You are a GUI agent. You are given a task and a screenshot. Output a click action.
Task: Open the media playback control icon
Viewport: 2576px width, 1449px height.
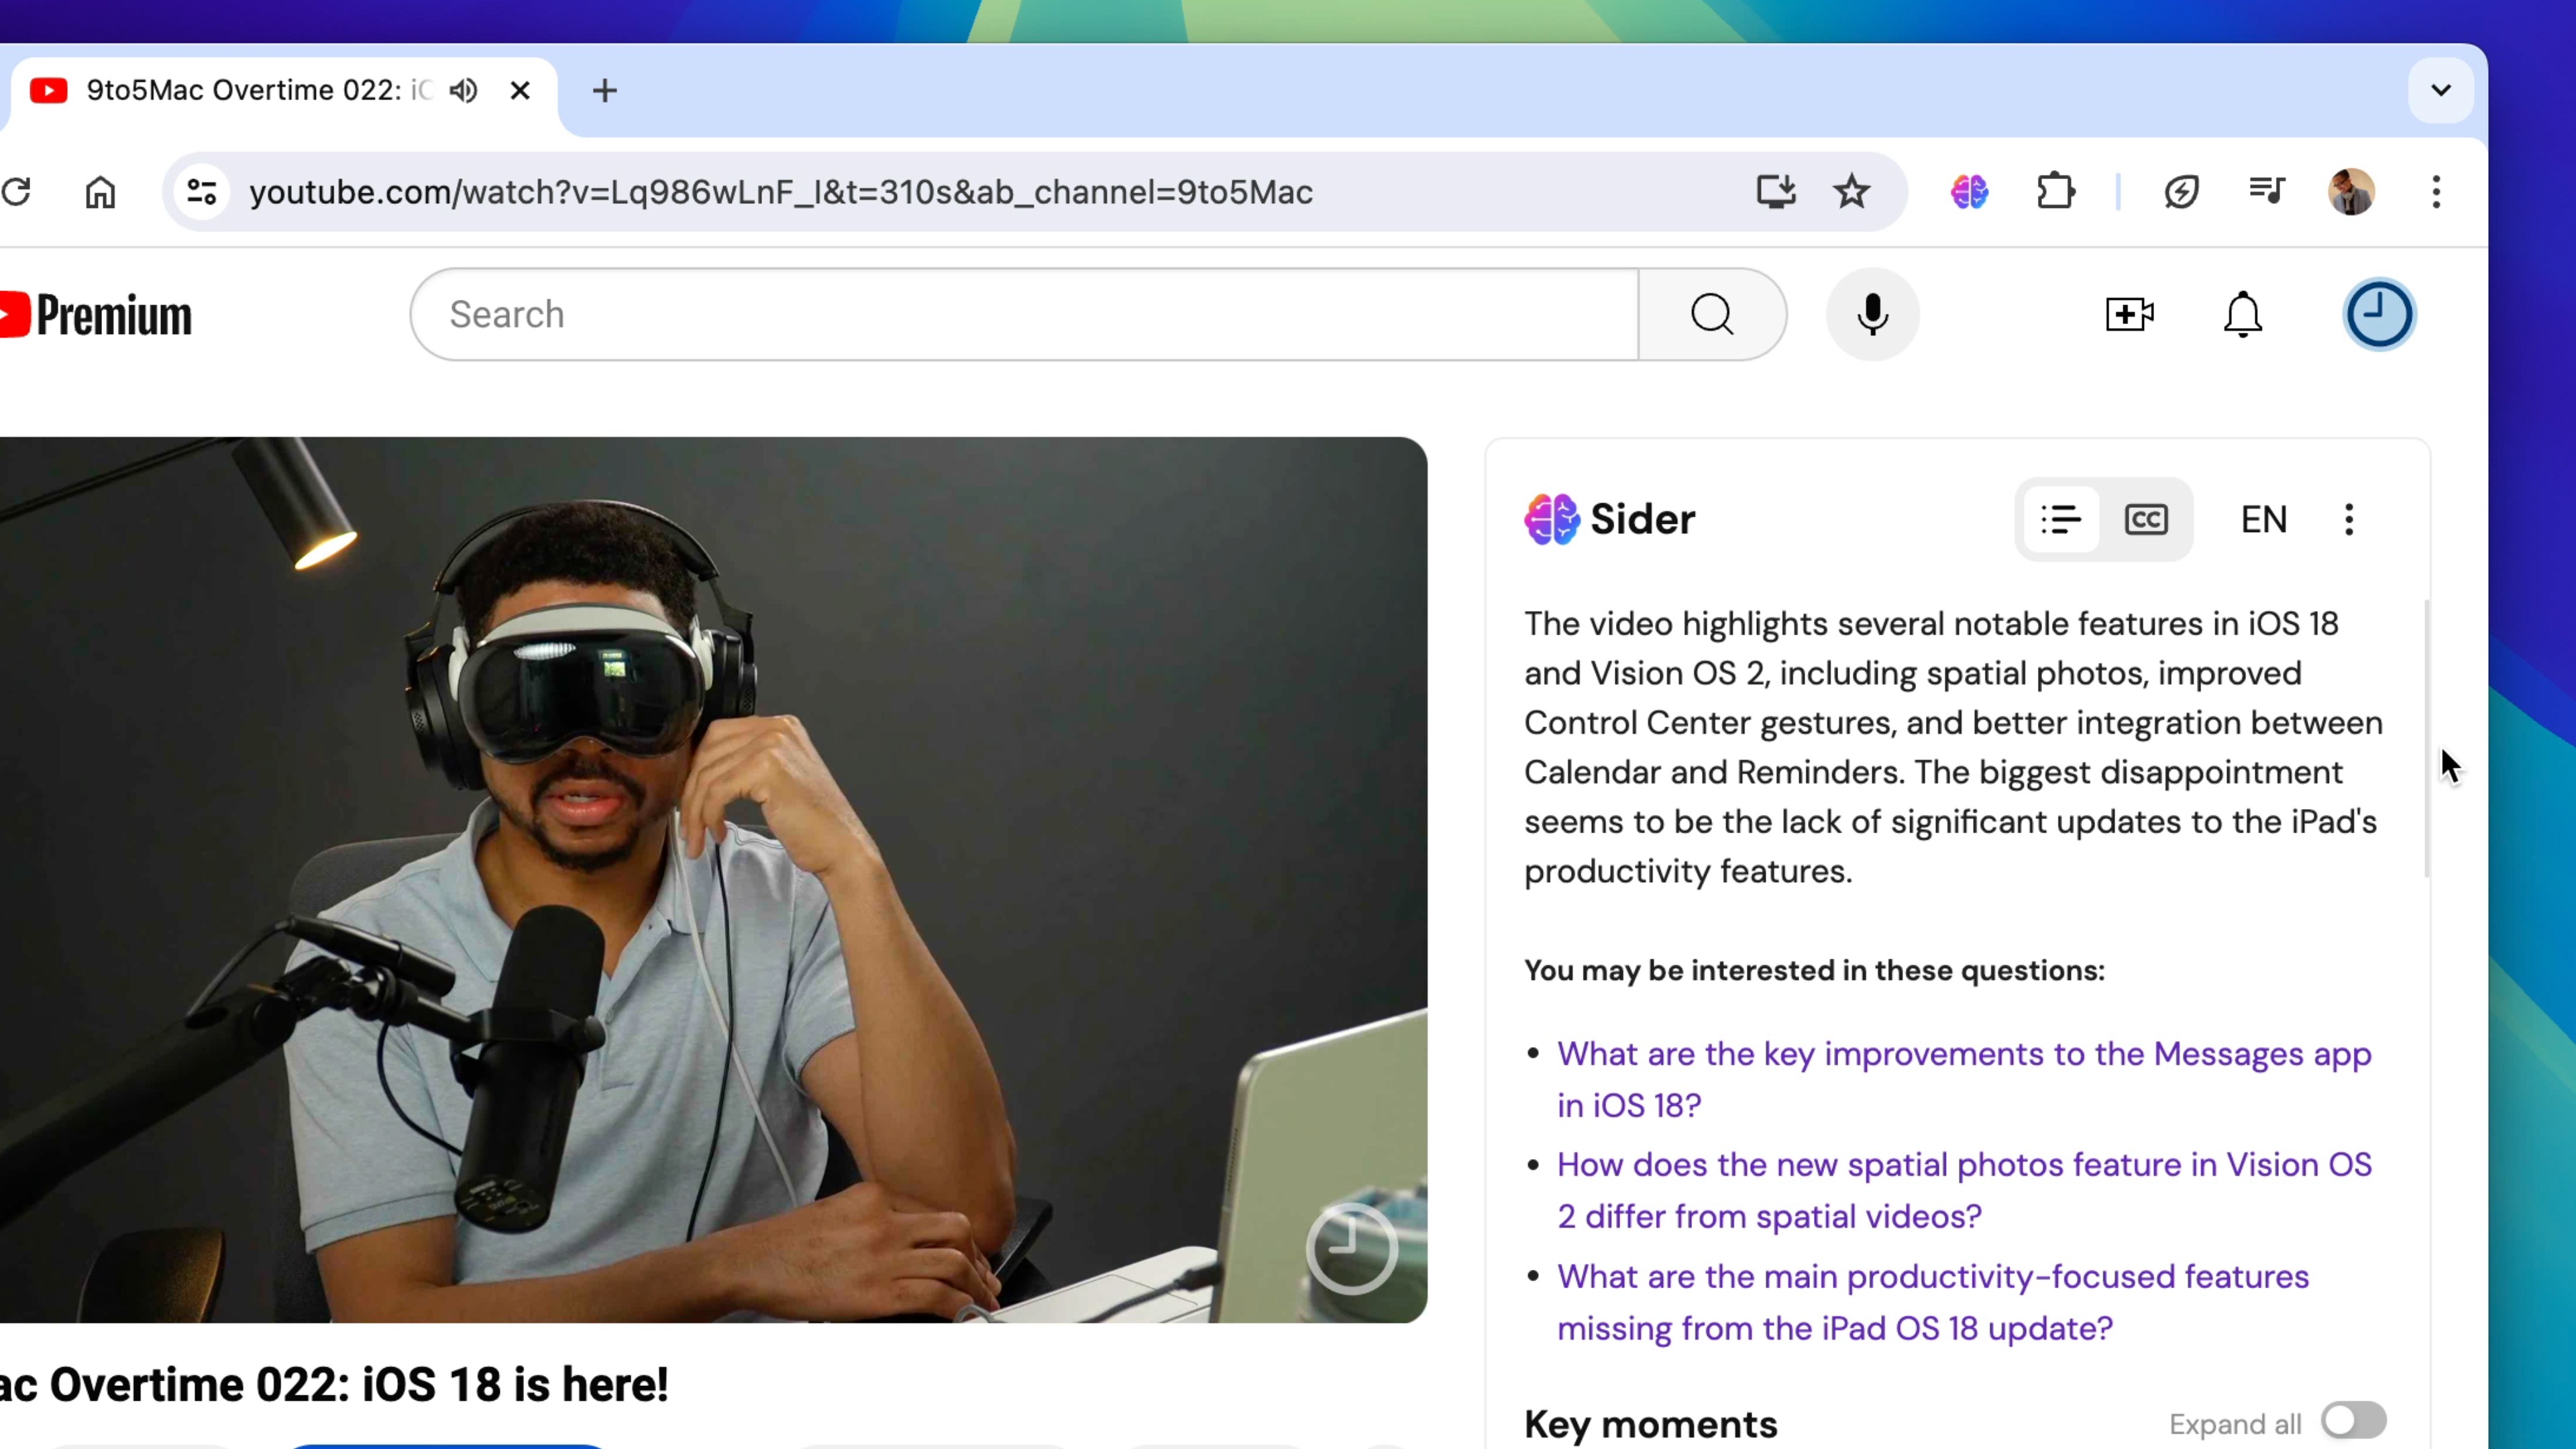[2267, 192]
